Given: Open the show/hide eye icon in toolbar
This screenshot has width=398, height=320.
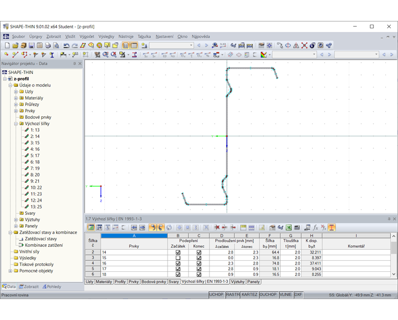Looking at the screenshot, I should pos(215,46).
